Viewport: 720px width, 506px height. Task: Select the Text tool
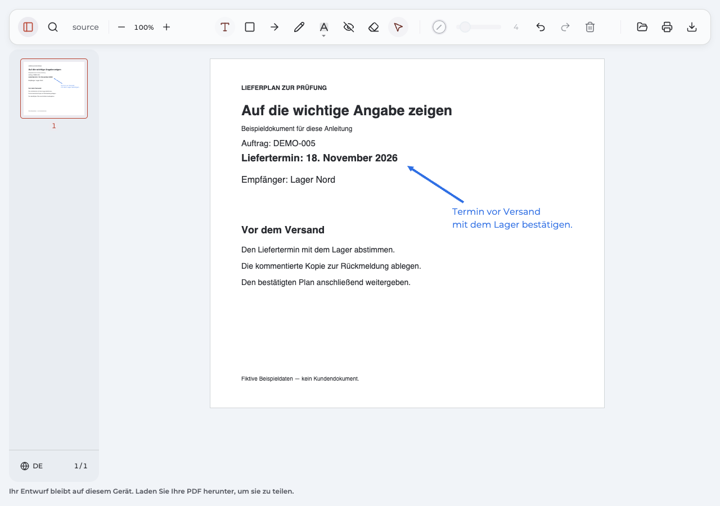click(x=225, y=27)
